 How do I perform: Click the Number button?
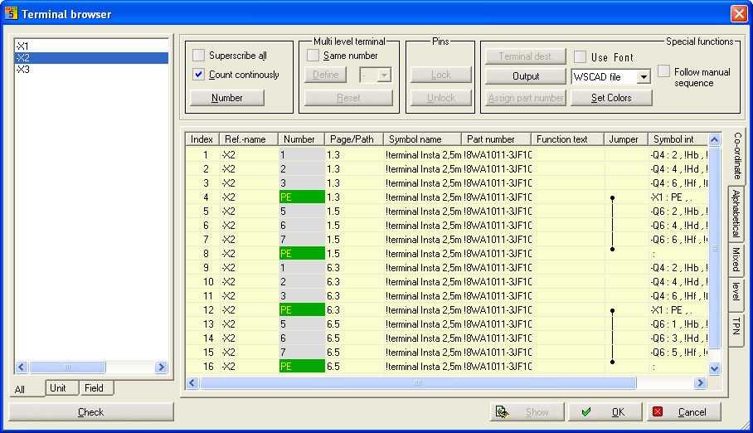click(227, 98)
